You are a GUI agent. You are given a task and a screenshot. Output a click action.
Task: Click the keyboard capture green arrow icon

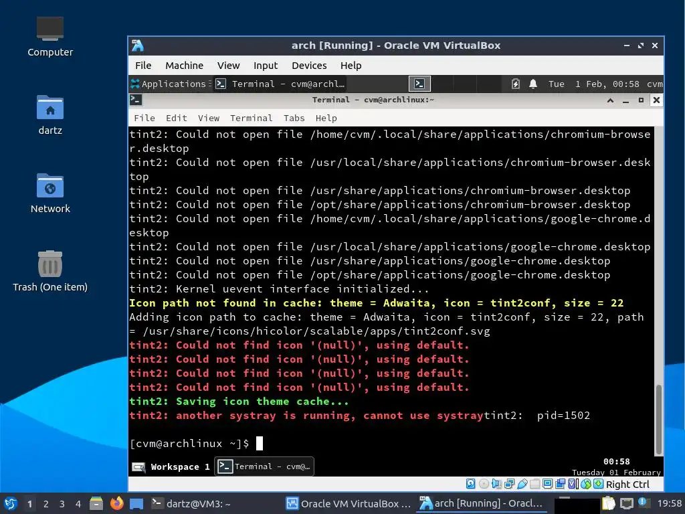pyautogui.click(x=599, y=484)
